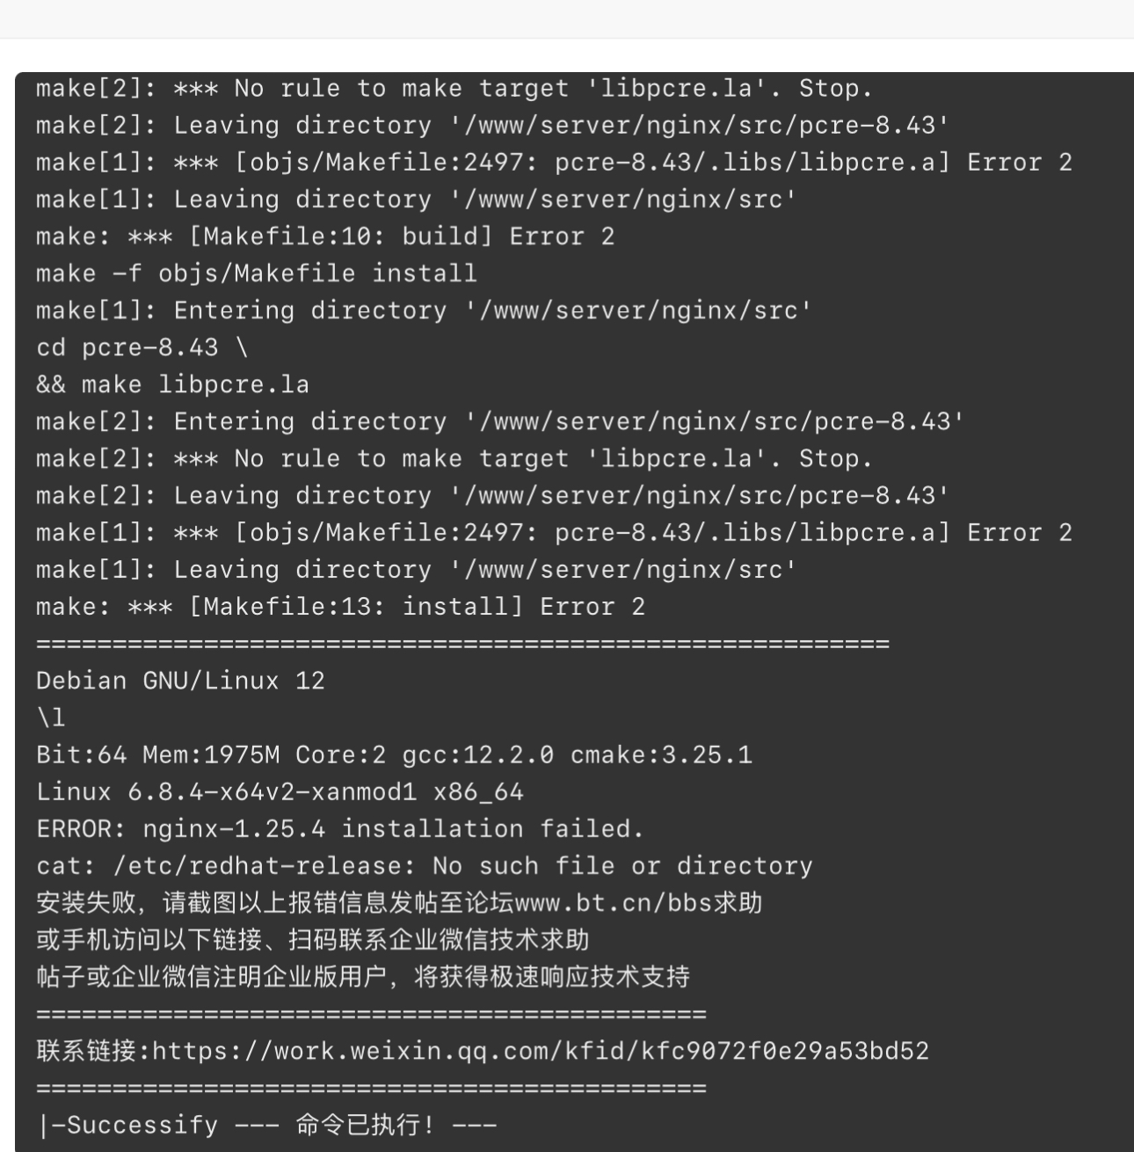Click the 'make: *** [Makefile:13: install] Error 2' line
Image resolution: width=1134 pixels, height=1152 pixels.
click(x=340, y=607)
